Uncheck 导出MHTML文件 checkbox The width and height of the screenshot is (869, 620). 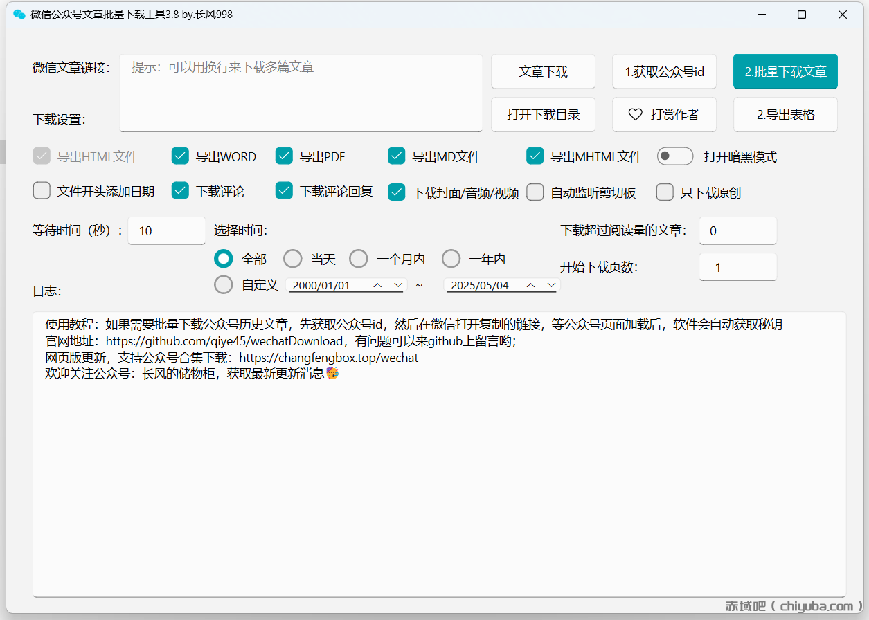pos(535,156)
